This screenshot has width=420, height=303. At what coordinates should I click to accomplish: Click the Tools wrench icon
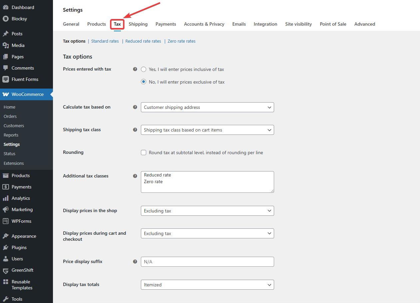coord(6,299)
